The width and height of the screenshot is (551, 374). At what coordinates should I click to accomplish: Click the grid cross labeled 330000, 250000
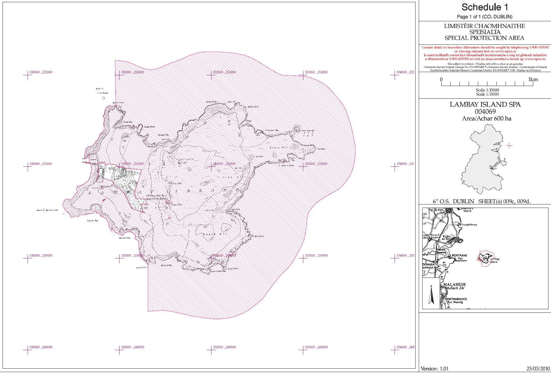(28, 258)
